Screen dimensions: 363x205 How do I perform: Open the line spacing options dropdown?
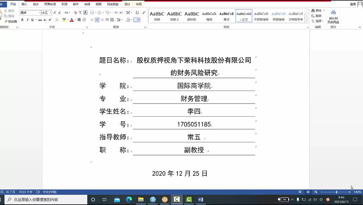[119, 20]
